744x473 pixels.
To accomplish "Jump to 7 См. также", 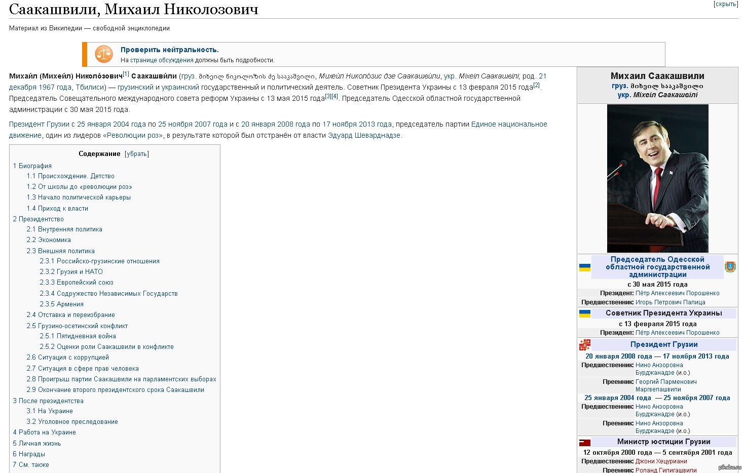I will (31, 465).
